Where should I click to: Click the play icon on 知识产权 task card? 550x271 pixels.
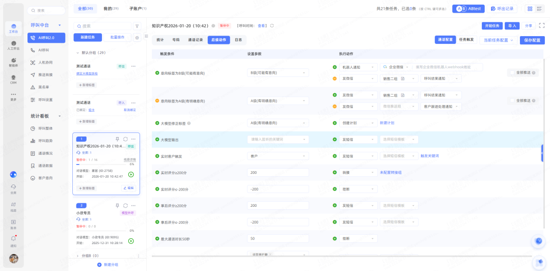tap(131, 174)
